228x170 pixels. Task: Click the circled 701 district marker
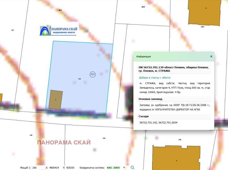click(92, 74)
